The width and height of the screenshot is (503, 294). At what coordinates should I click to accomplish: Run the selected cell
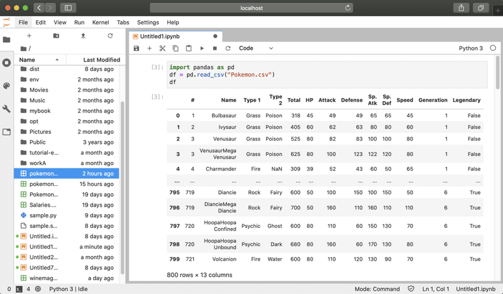pos(202,48)
